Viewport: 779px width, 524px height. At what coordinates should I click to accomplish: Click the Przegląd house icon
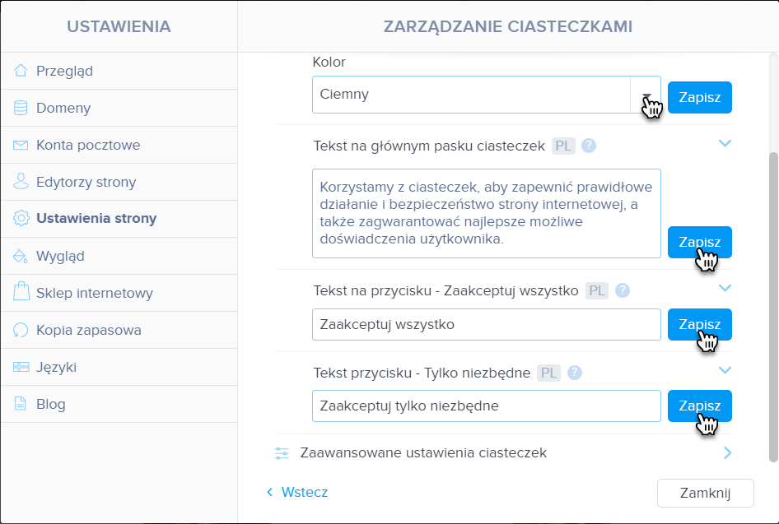21,71
